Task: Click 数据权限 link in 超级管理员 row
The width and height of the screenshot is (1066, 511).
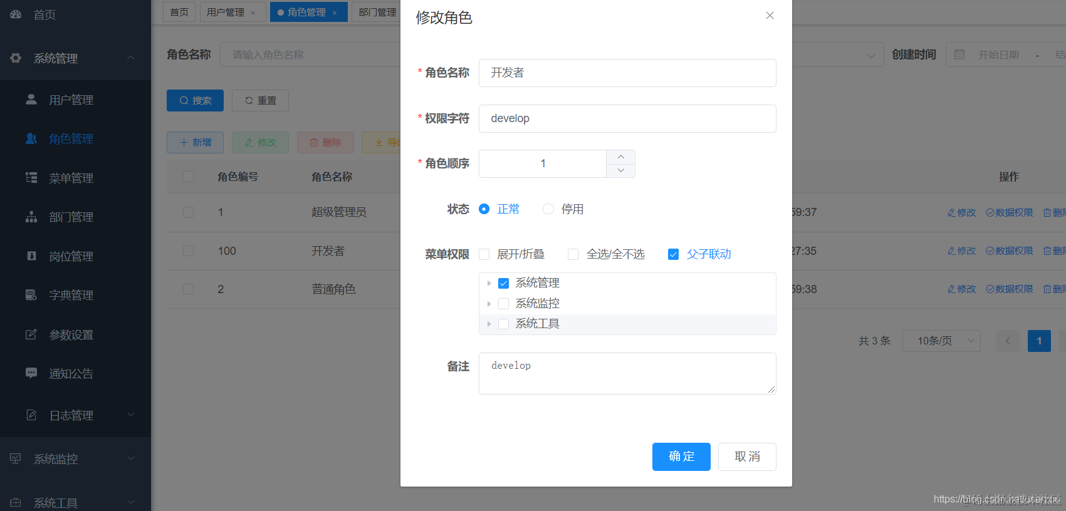Action: tap(1010, 212)
